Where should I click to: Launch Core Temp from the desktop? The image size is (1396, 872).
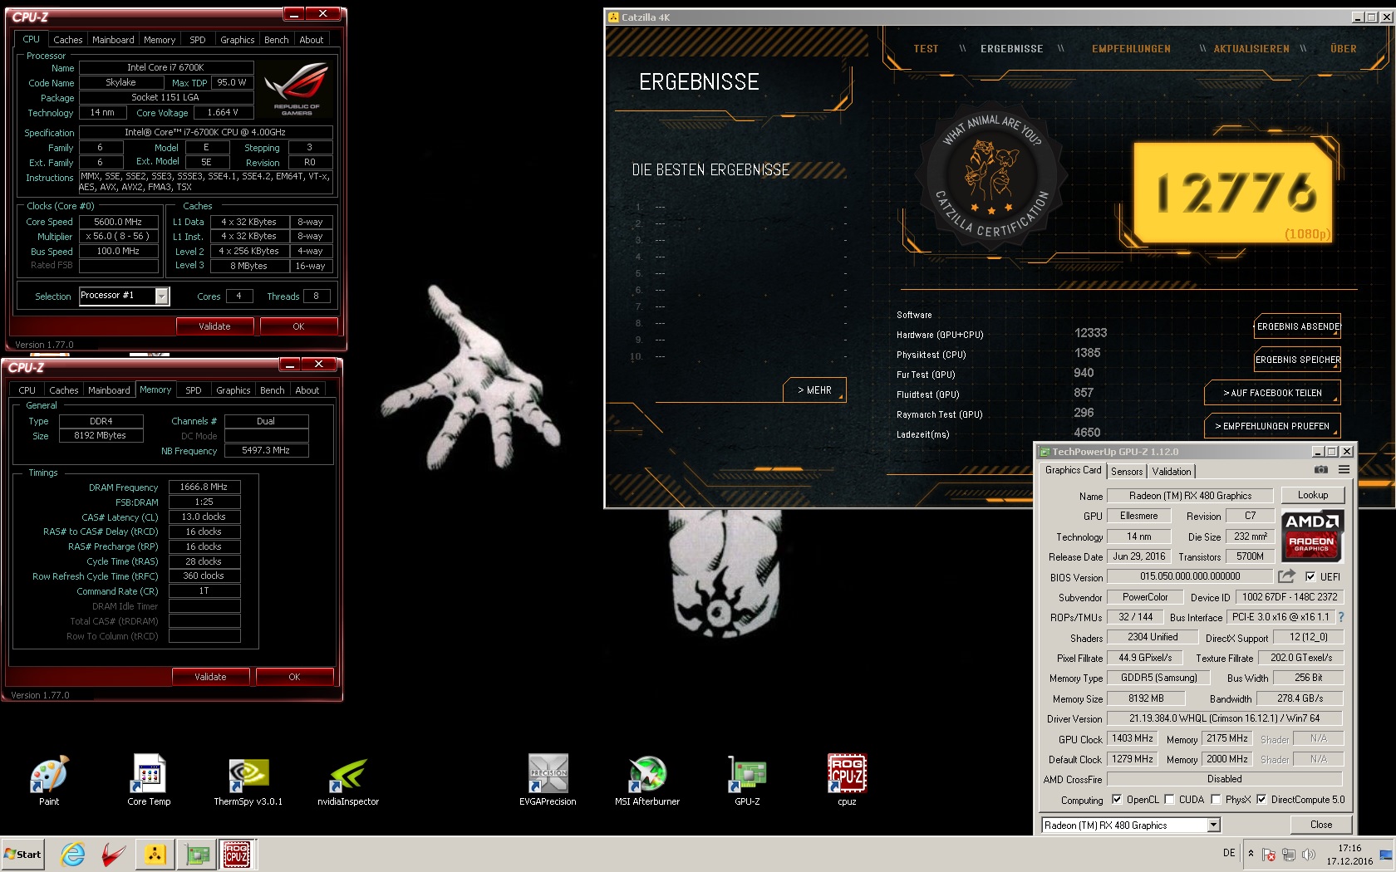click(x=149, y=780)
